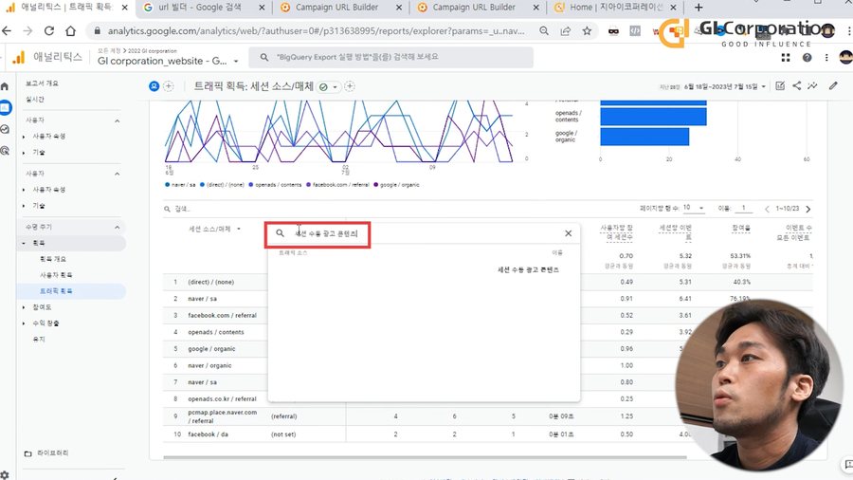Open Explore icon in left rail
The width and height of the screenshot is (853, 480).
5,130
